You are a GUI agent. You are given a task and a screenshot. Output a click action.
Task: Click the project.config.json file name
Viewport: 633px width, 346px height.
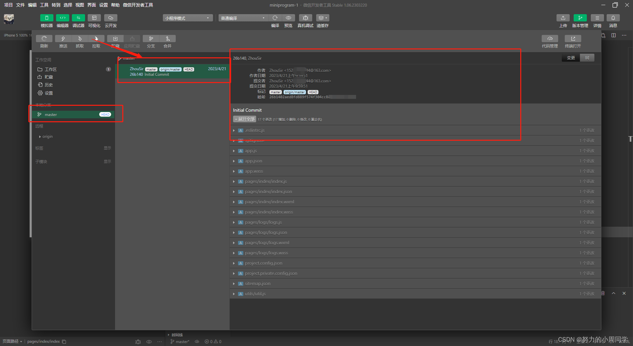263,263
